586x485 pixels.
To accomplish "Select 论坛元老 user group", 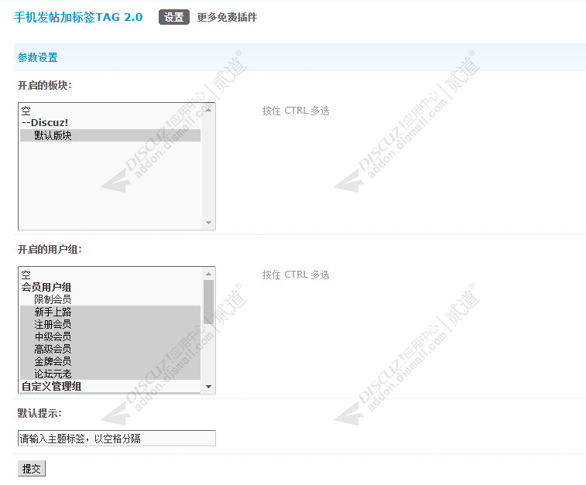I will pyautogui.click(x=110, y=374).
